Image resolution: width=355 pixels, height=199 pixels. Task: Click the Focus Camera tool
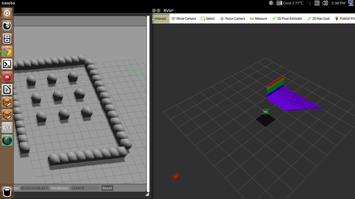[x=232, y=19]
